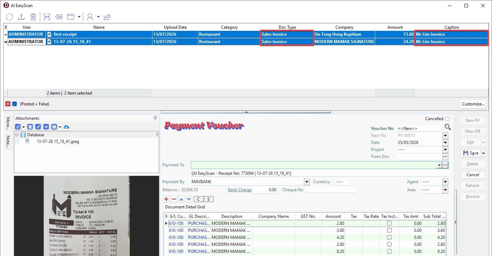
Task: Click the magnifier icon next to Voucher No
Action: [448, 127]
